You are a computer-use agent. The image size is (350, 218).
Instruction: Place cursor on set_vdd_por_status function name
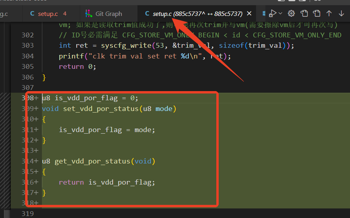(101, 109)
